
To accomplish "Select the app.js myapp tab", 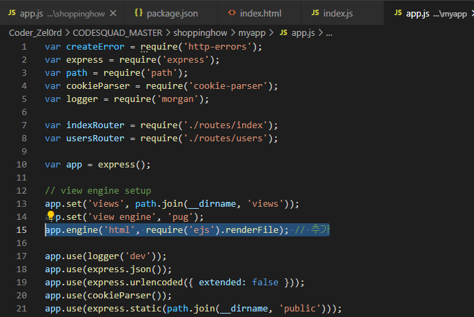I will [x=429, y=13].
